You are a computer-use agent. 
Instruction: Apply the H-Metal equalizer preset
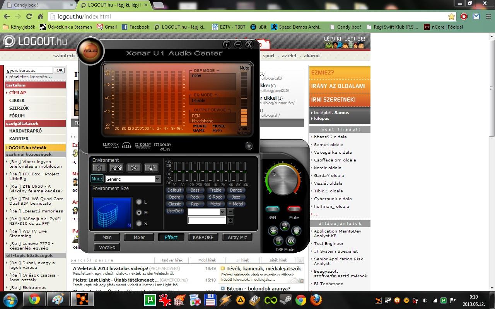[236, 204]
